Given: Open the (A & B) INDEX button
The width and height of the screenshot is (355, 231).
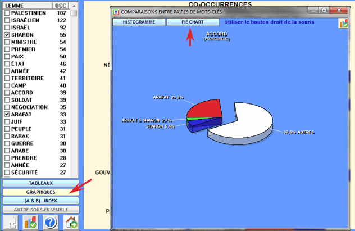Looking at the screenshot, I should point(42,201).
